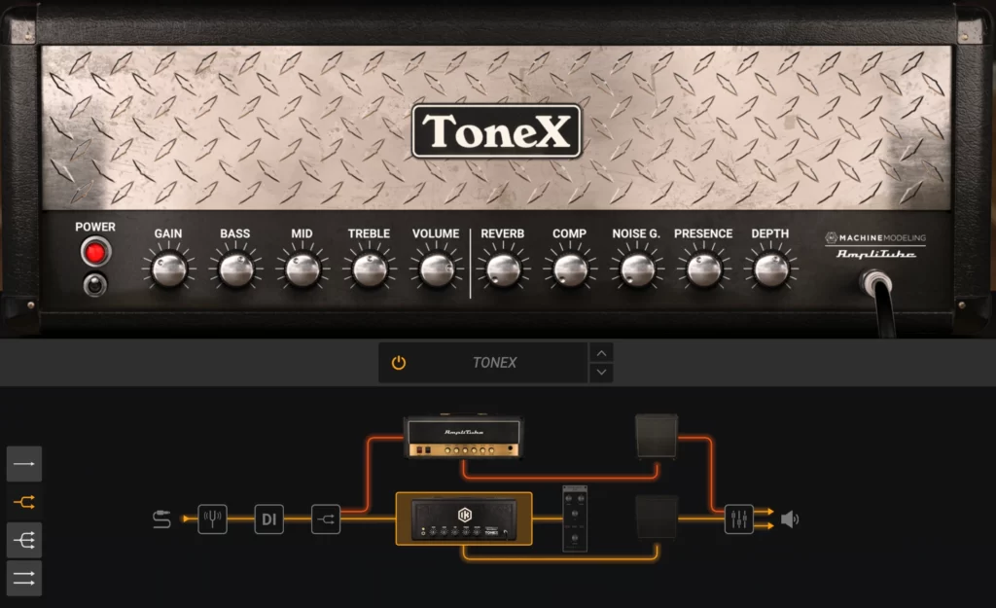The height and width of the screenshot is (608, 996).
Task: Click the COMP knob
Action: (570, 269)
